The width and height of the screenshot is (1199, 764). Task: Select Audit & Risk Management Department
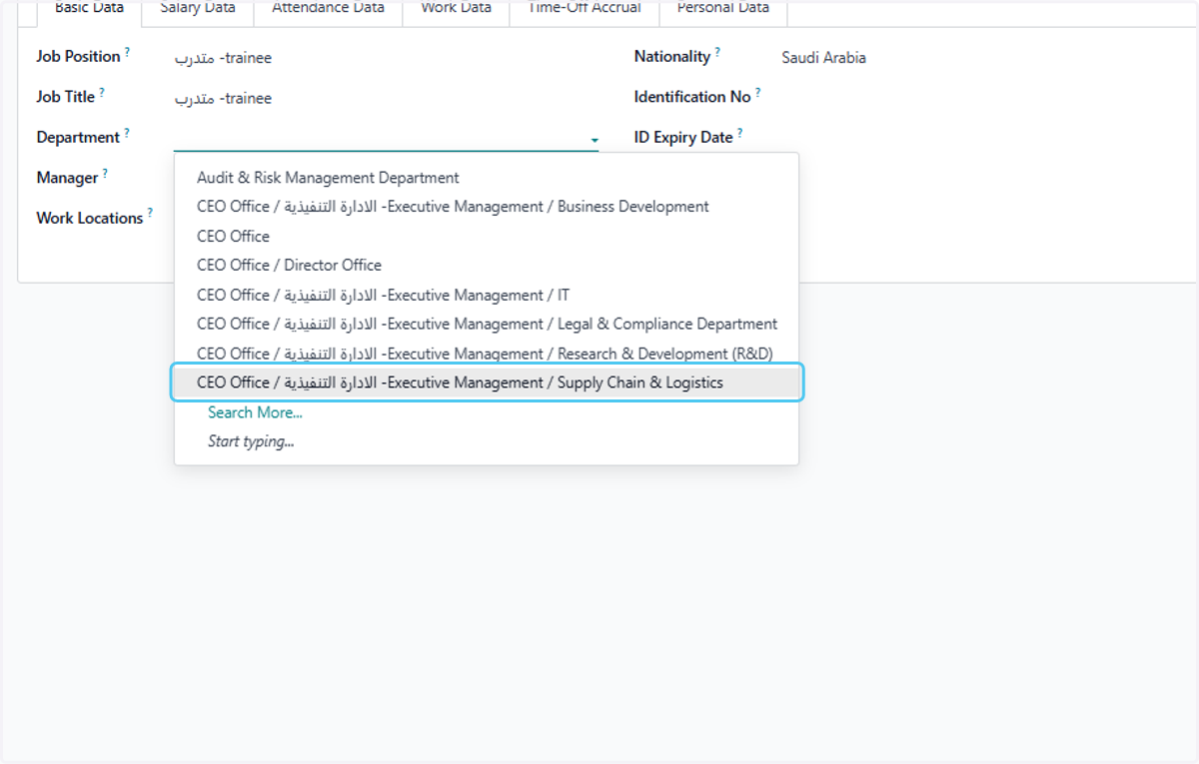tap(487, 178)
